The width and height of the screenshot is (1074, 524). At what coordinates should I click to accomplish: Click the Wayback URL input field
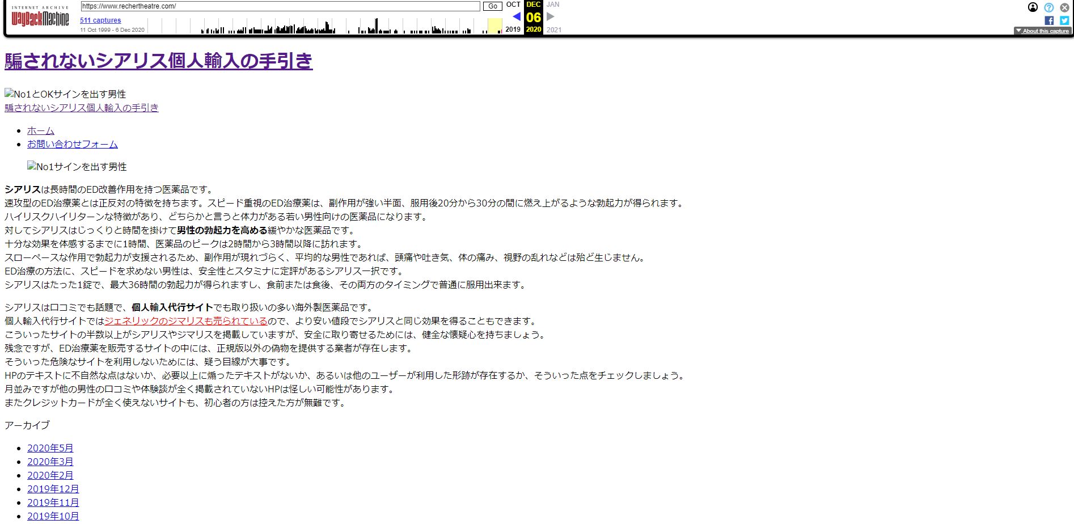(x=280, y=6)
